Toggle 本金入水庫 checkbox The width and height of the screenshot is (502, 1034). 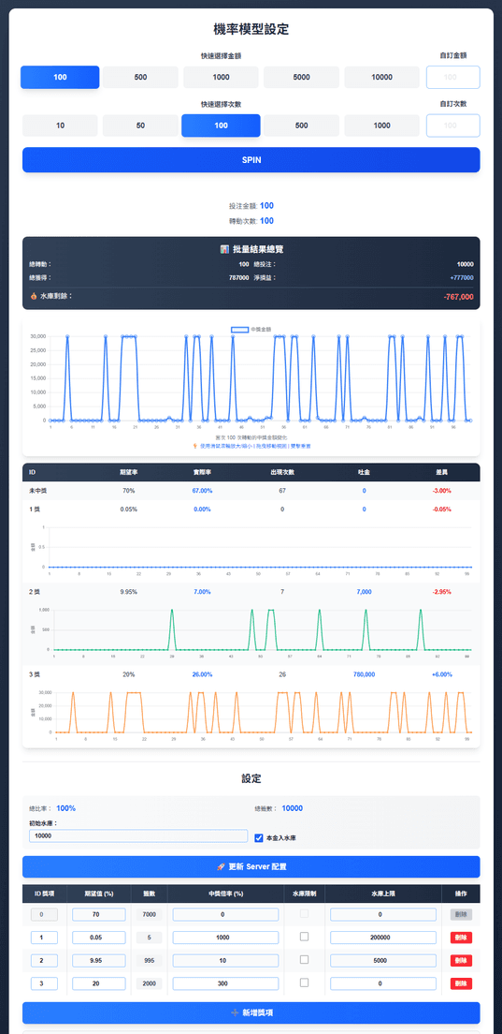tap(259, 837)
